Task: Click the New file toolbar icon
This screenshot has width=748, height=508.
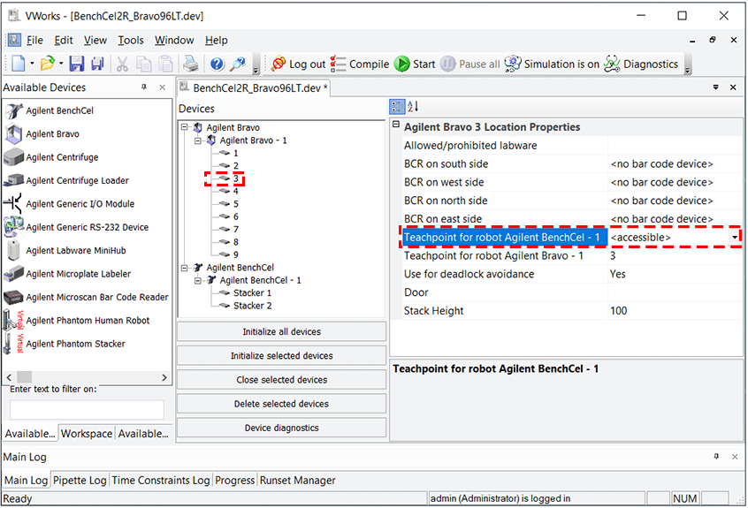Action: pos(19,64)
